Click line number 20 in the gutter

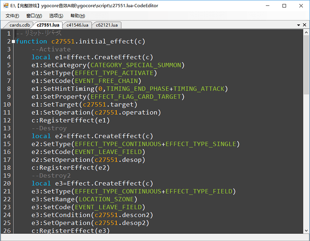(7, 183)
